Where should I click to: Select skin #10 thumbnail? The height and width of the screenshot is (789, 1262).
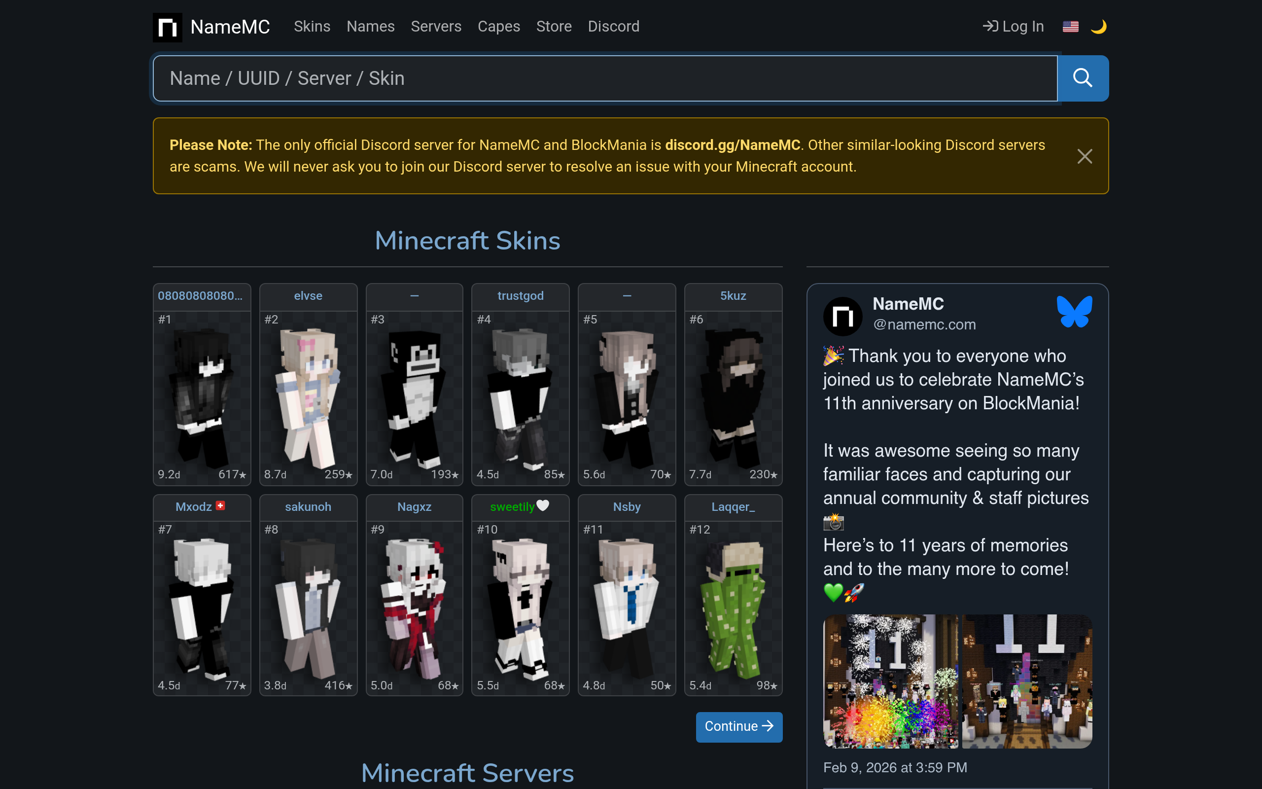(521, 609)
